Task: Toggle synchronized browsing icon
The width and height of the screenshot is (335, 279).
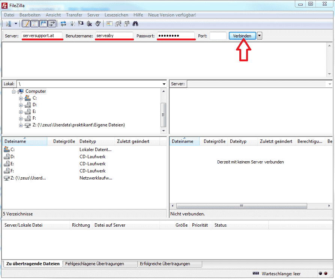Action: [127, 24]
